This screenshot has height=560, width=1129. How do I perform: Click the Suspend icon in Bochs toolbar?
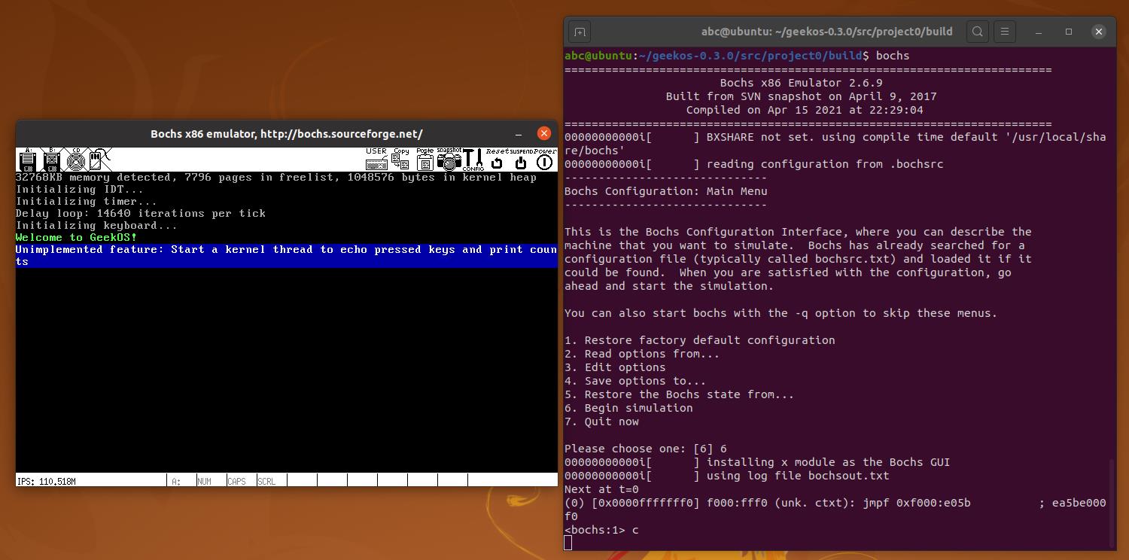pos(521,160)
